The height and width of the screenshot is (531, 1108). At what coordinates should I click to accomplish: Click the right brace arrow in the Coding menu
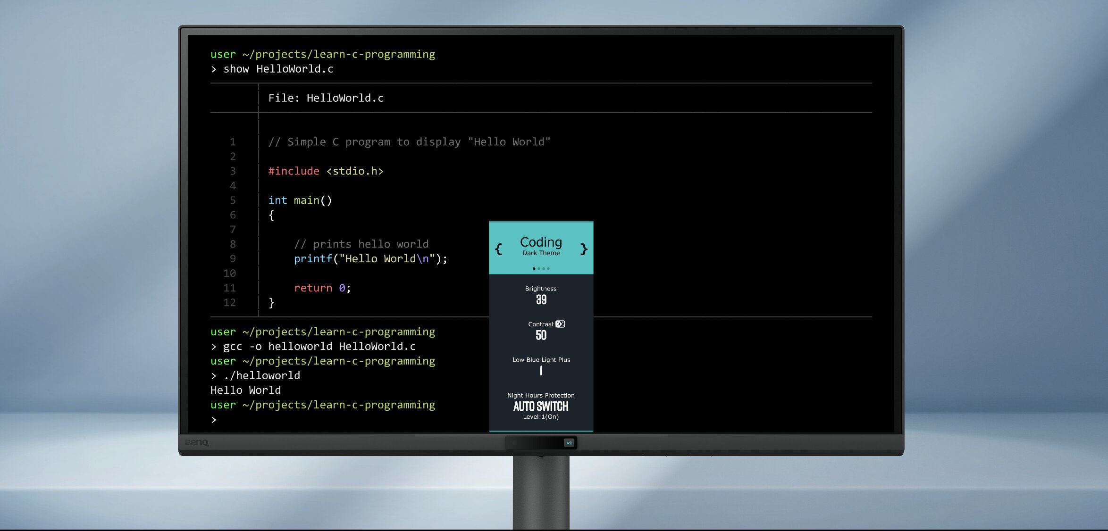tap(584, 249)
